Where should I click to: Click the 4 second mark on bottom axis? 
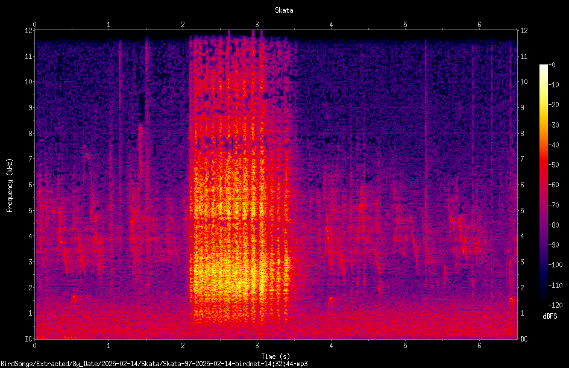point(331,346)
